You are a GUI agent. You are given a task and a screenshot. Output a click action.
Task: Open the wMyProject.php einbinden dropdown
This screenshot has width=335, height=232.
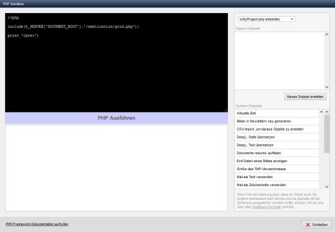click(266, 19)
